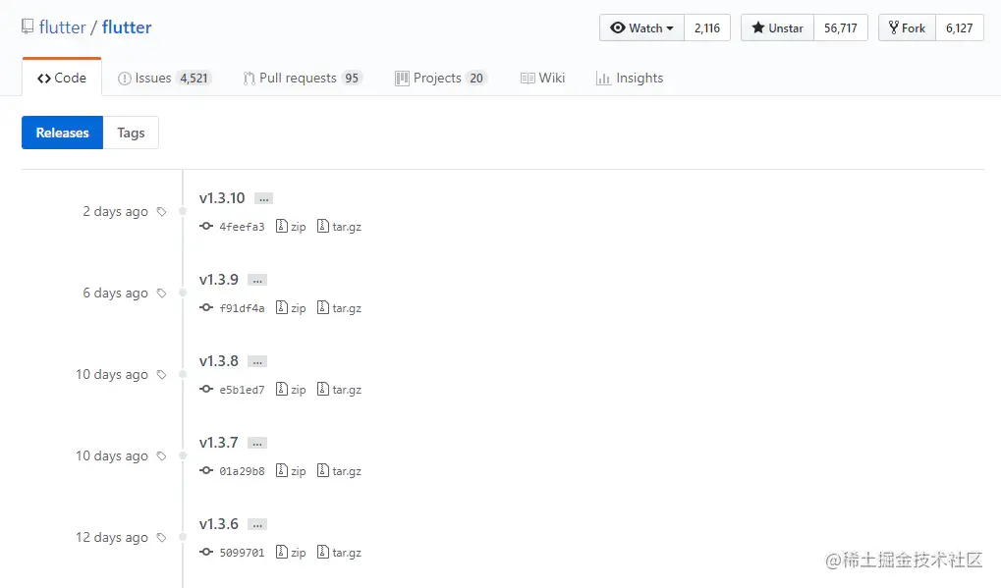
Task: View the 56,717 stargazers count
Action: [x=840, y=28]
